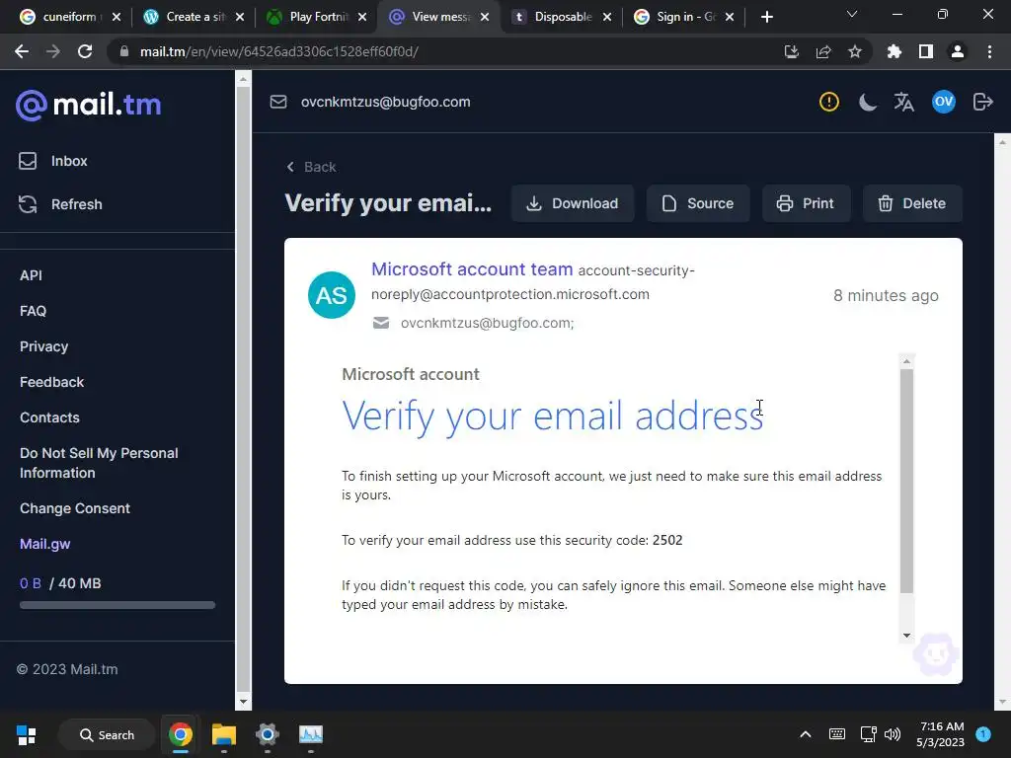This screenshot has height=758, width=1011.
Task: Click the URL address bar
Action: [445, 51]
